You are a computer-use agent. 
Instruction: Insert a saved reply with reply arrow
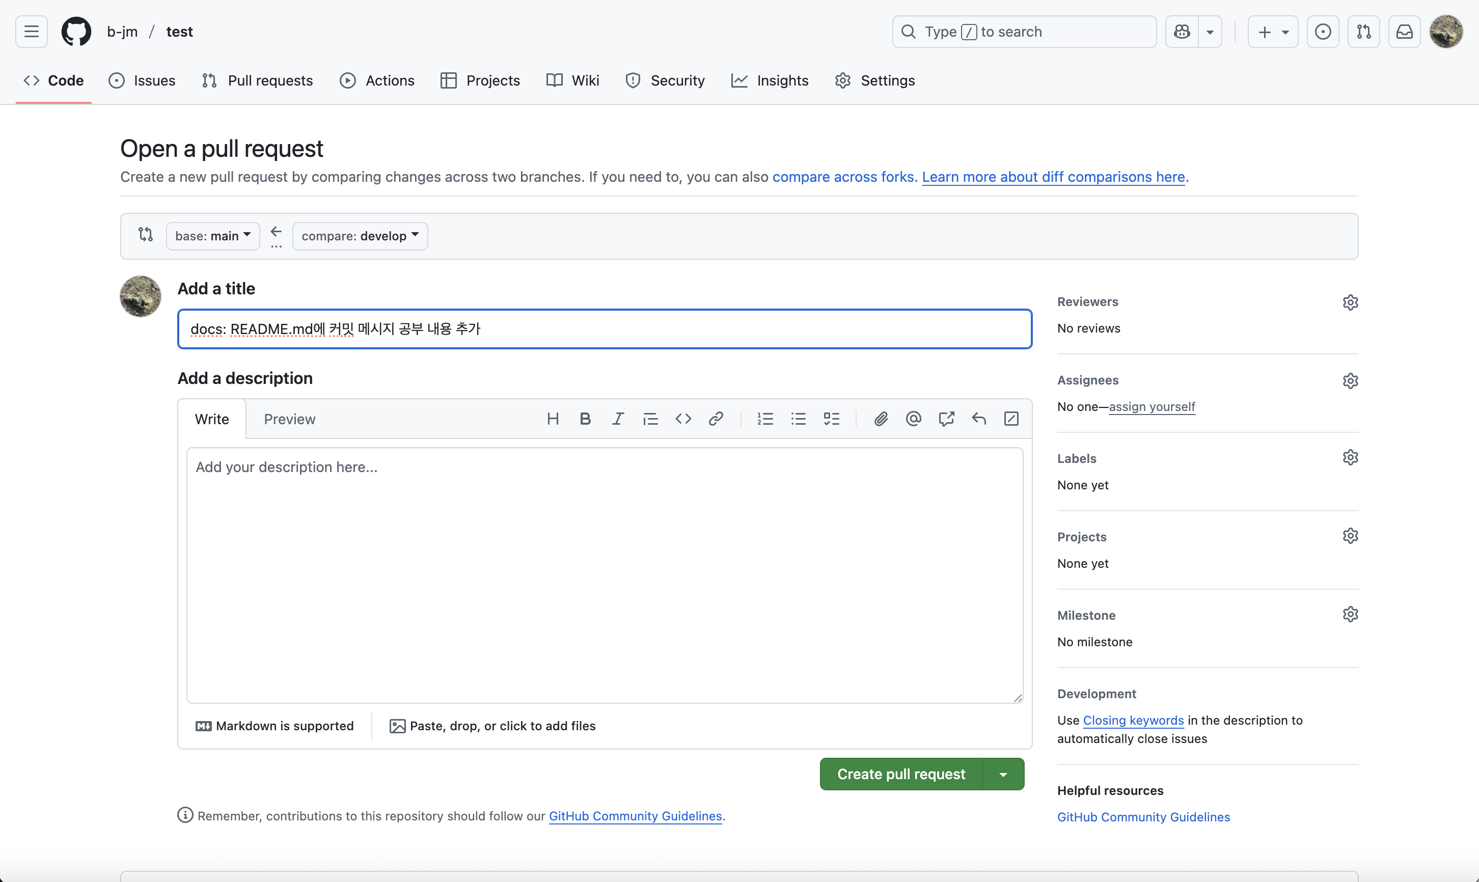979,419
